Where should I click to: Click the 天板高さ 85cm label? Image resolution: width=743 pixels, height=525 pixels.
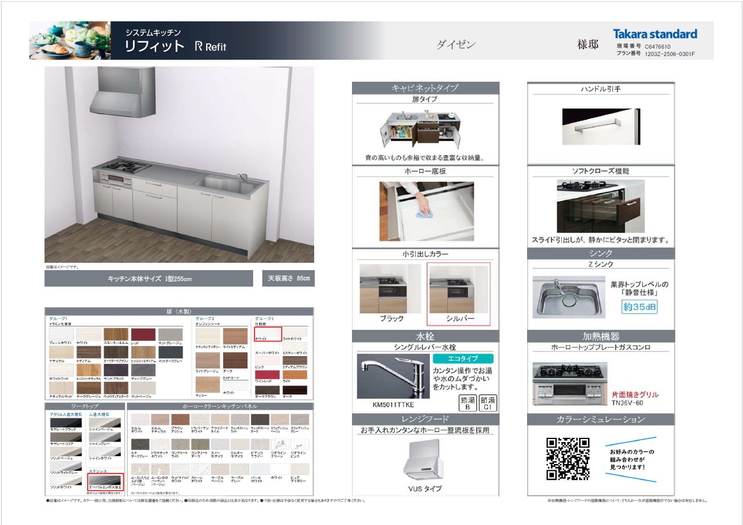tap(289, 279)
